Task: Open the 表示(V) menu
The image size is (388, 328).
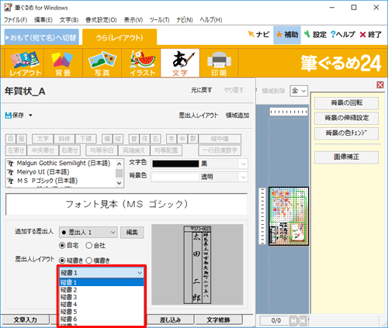Action: (133, 20)
